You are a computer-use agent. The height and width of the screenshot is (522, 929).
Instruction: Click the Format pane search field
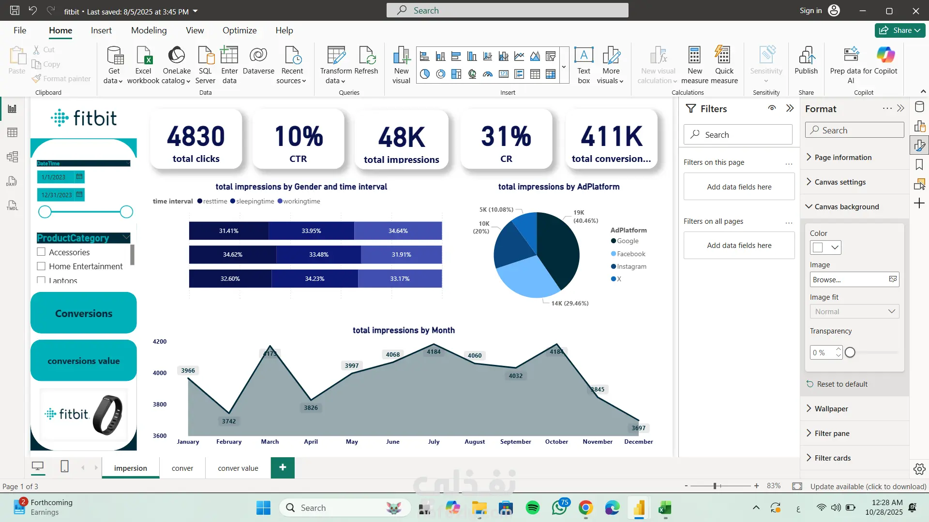854,130
